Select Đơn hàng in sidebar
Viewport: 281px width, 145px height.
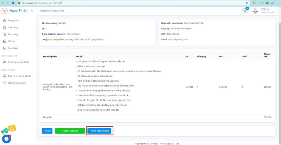[13, 34]
